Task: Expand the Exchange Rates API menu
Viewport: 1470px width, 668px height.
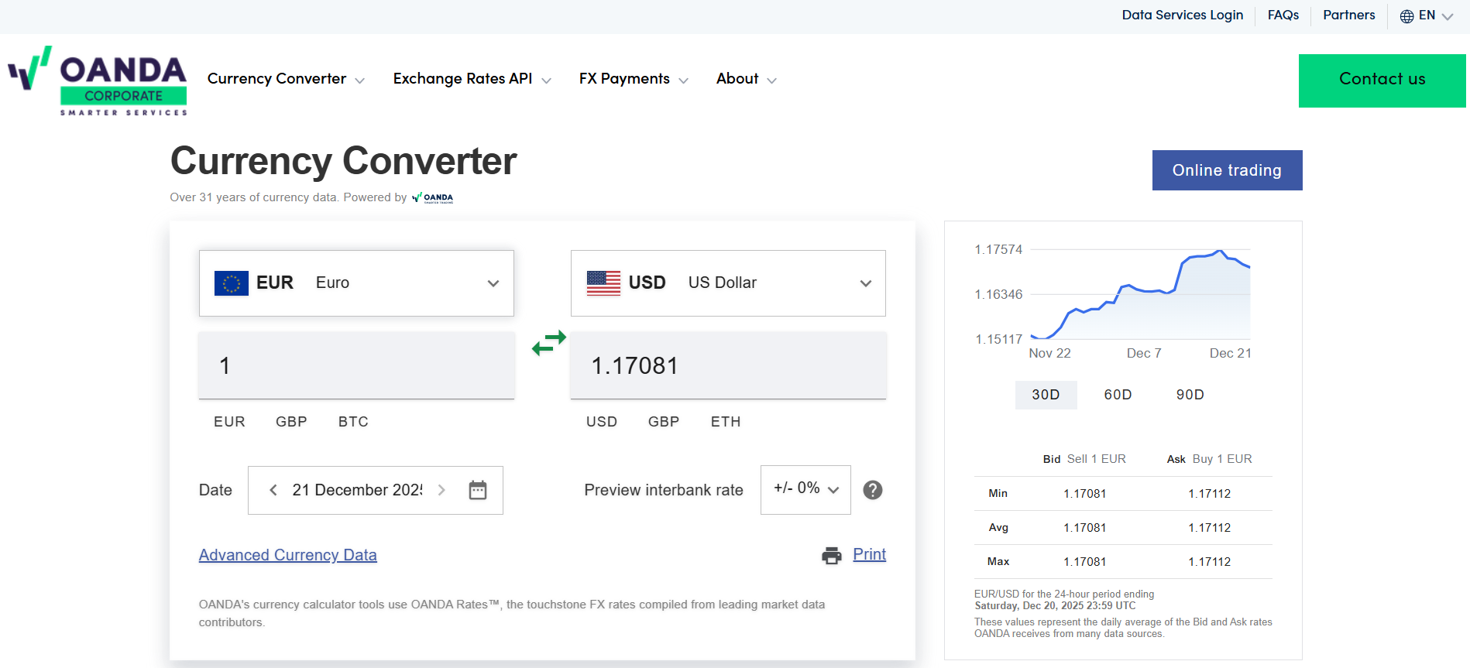Action: pyautogui.click(x=472, y=79)
